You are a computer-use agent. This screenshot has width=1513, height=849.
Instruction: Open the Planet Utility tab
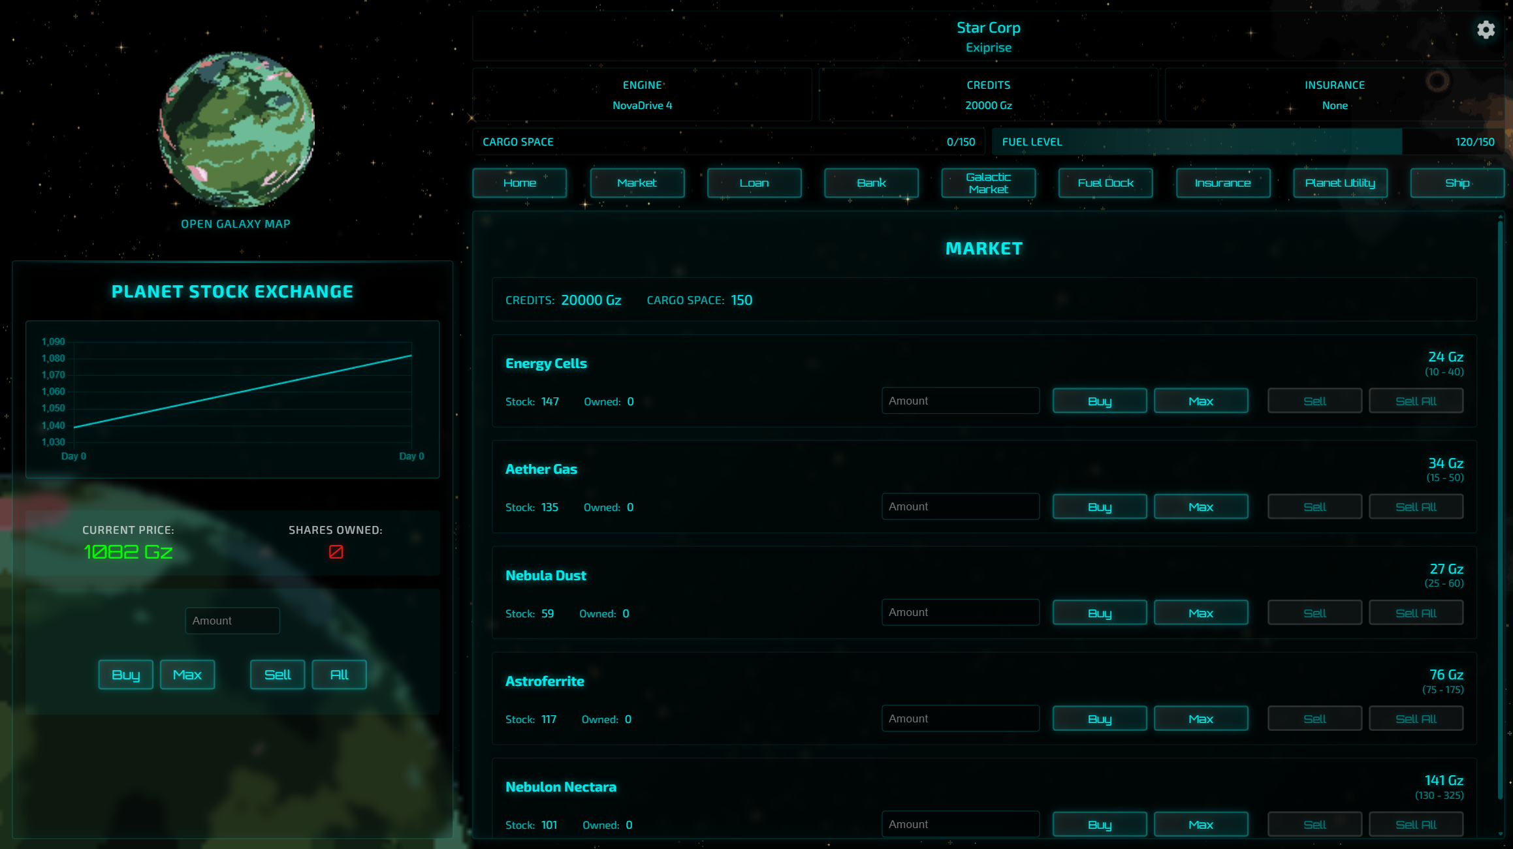tap(1340, 183)
